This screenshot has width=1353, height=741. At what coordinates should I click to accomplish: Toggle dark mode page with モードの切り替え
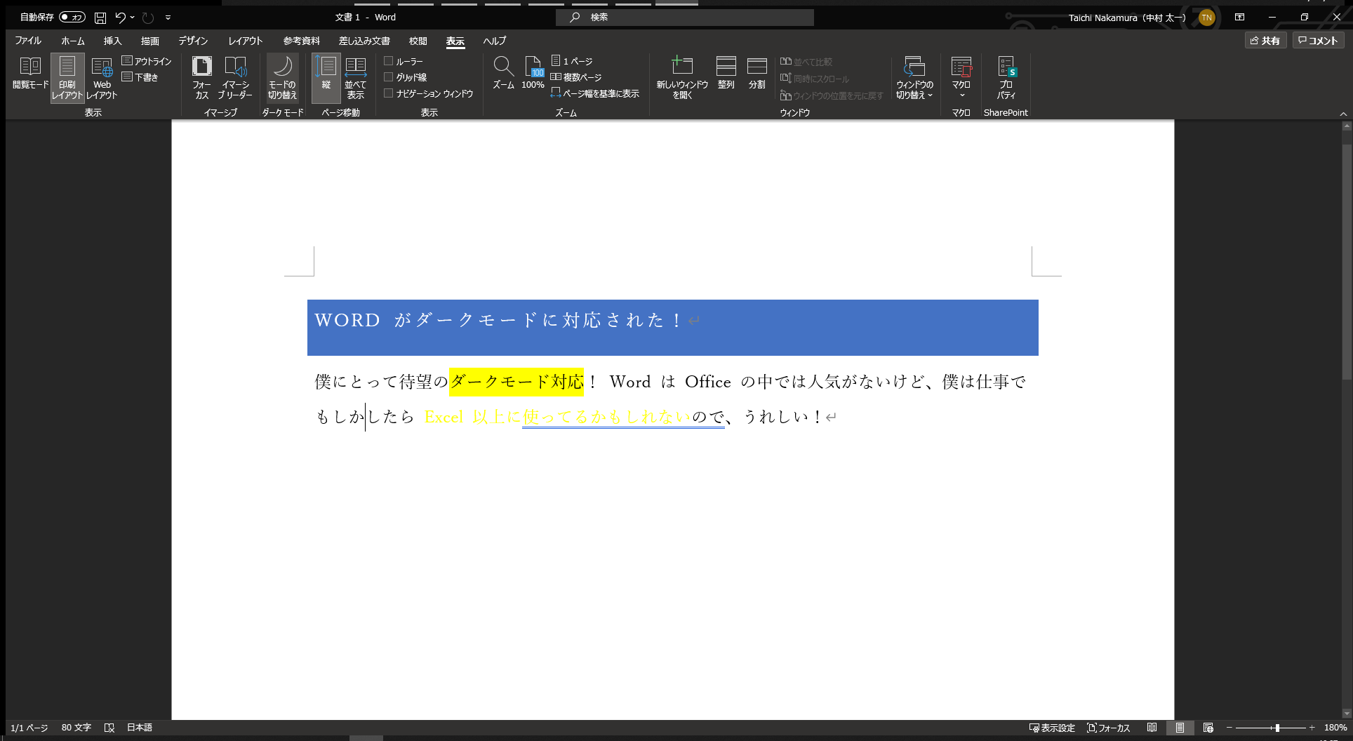tap(283, 78)
